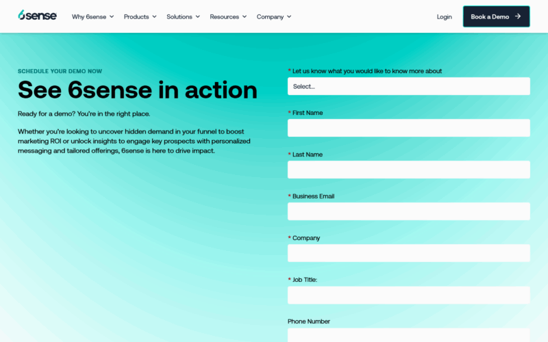The width and height of the screenshot is (548, 342).
Task: Open the Company menu
Action: point(274,16)
